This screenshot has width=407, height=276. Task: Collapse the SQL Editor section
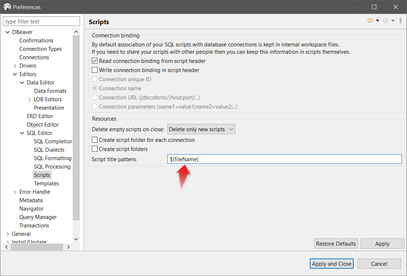pyautogui.click(x=22, y=133)
